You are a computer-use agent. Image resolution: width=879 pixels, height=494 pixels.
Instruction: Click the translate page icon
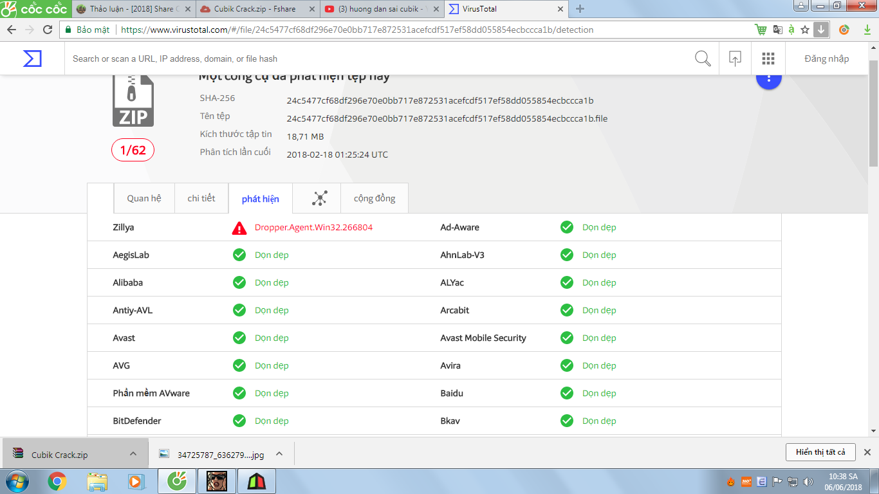(x=777, y=30)
